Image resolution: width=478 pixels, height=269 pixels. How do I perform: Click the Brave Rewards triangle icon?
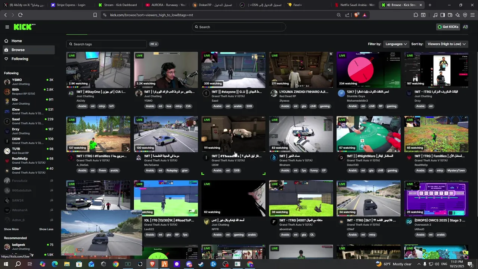point(364,15)
